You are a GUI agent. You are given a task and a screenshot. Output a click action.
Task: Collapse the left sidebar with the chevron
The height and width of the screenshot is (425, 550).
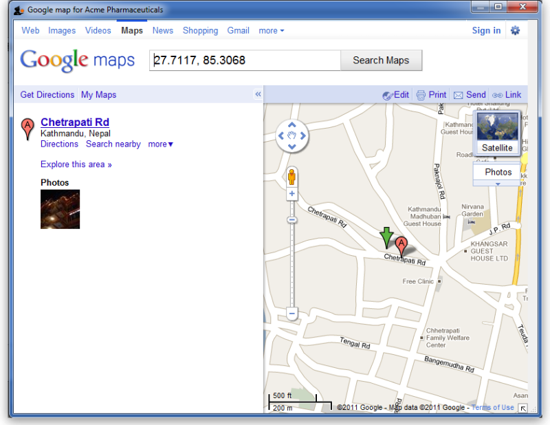(x=258, y=94)
